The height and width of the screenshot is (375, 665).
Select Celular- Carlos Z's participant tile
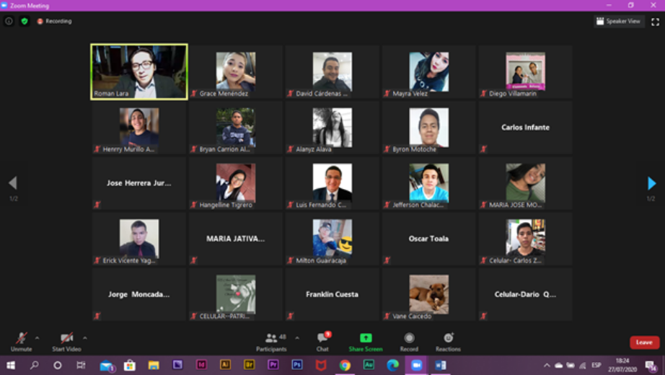(x=526, y=239)
